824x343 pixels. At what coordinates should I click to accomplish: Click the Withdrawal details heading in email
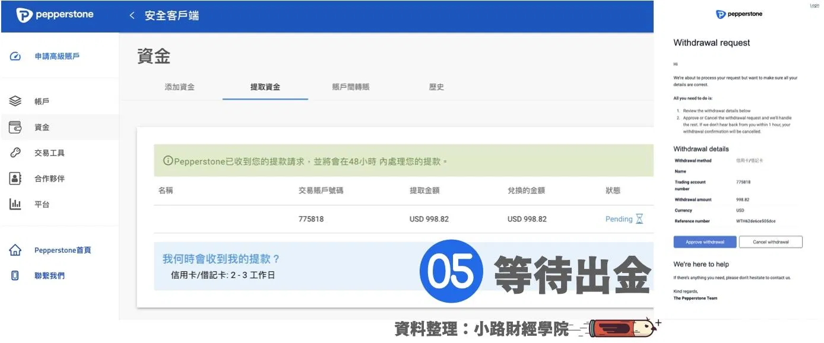tap(701, 149)
